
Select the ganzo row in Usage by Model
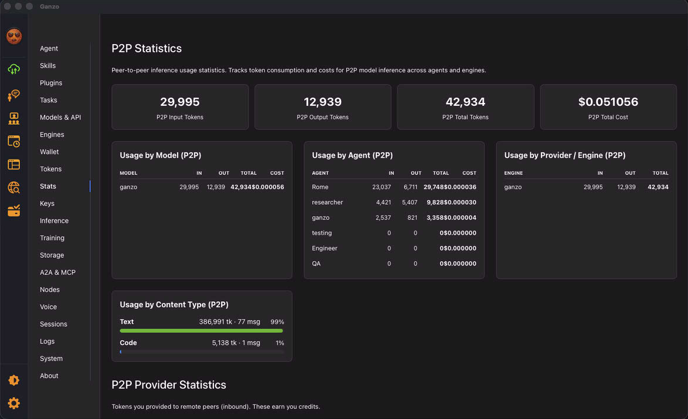tap(202, 187)
